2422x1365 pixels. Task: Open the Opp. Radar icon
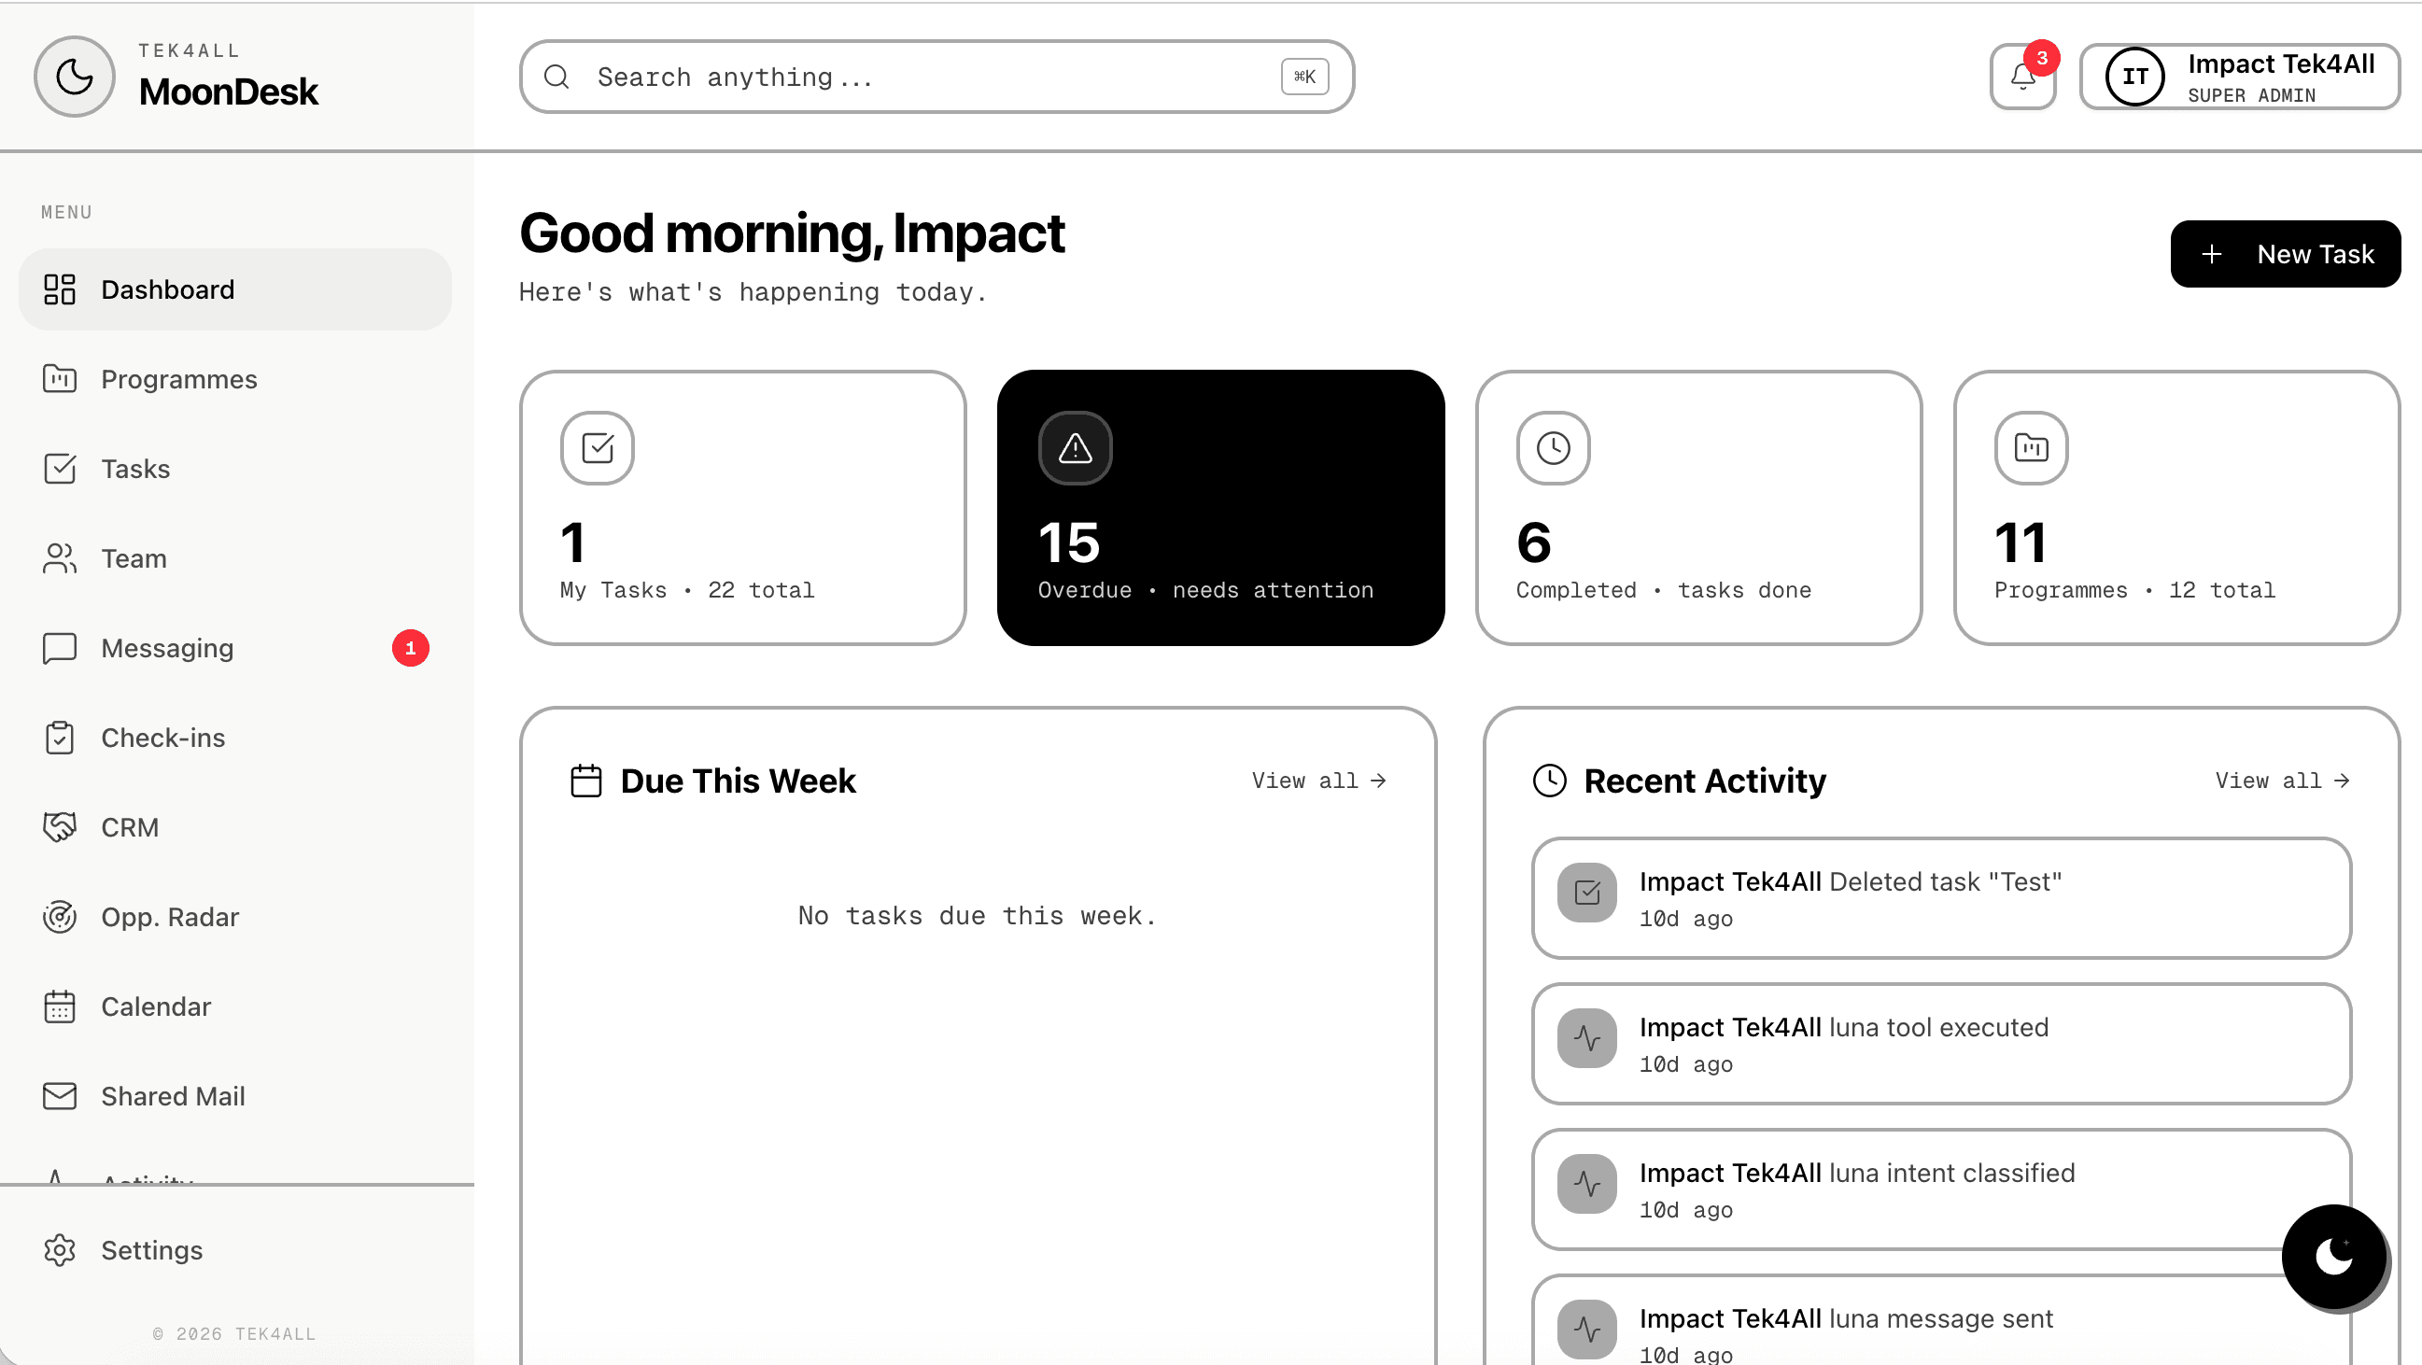(x=59, y=917)
